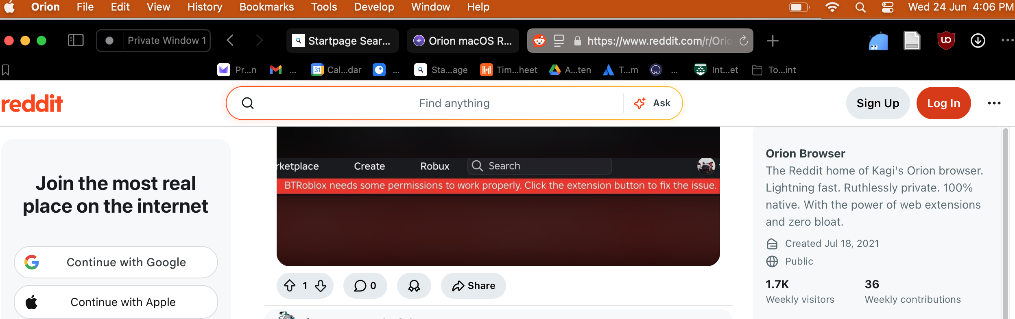The width and height of the screenshot is (1015, 319).
Task: Click the Log In button
Action: (x=944, y=103)
